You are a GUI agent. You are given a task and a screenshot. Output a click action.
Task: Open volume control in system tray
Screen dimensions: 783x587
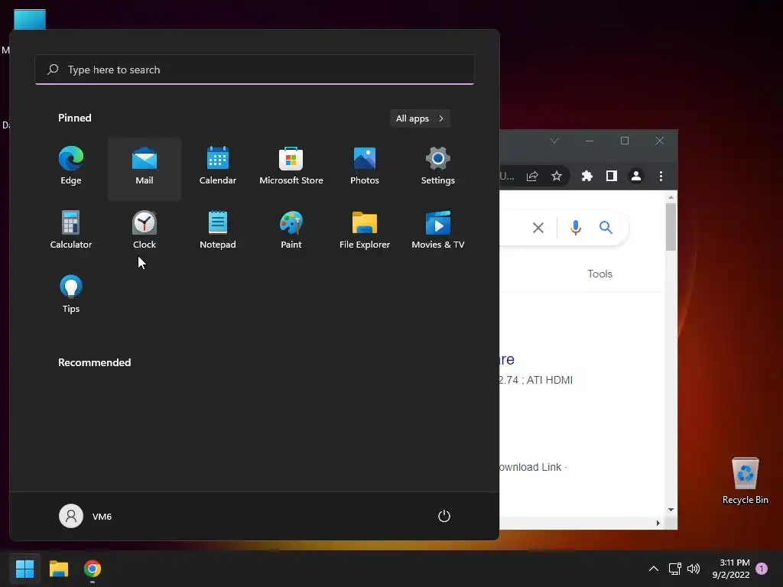693,569
